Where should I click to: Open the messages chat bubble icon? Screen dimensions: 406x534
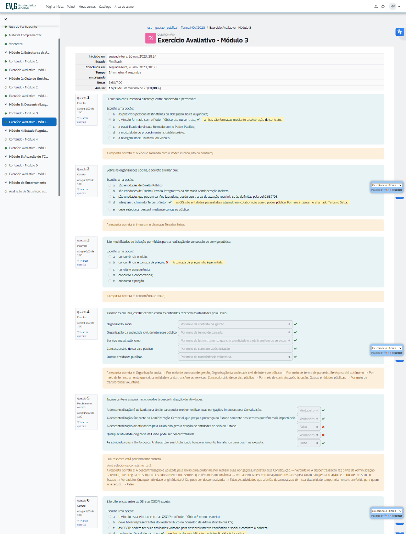point(383,7)
